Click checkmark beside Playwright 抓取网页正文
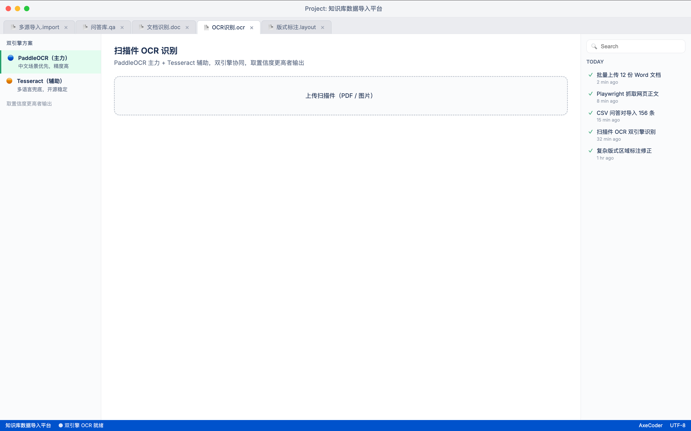Viewport: 691px width, 431px height. tap(591, 94)
